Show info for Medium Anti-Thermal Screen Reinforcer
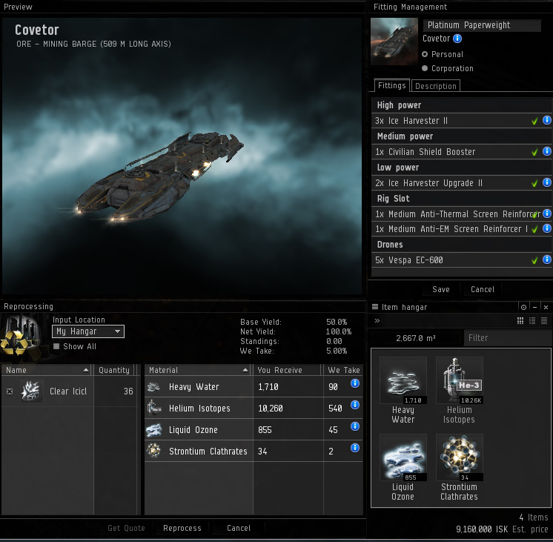Screen dimensions: 553x542 click(x=546, y=214)
